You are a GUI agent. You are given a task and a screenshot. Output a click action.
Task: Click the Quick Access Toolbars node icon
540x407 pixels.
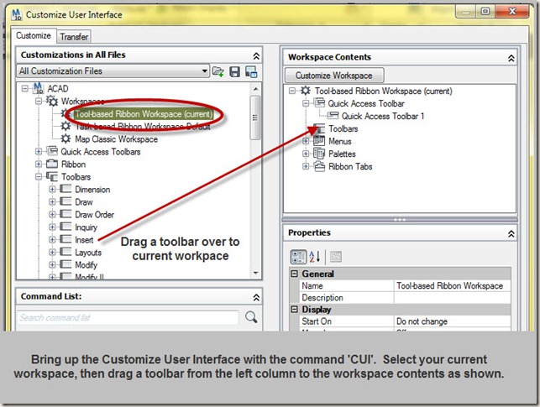[52, 151]
